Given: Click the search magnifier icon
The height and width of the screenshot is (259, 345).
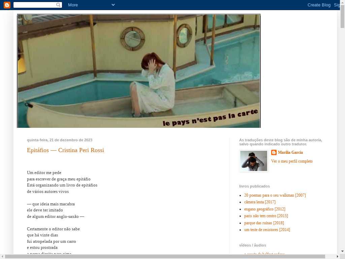Looking at the screenshot, I should tap(58, 5).
